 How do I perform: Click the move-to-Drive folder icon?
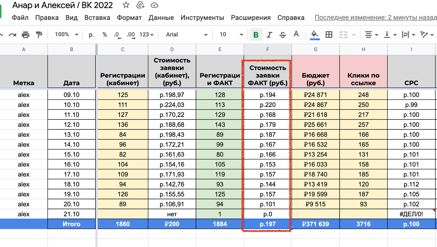point(140,5)
